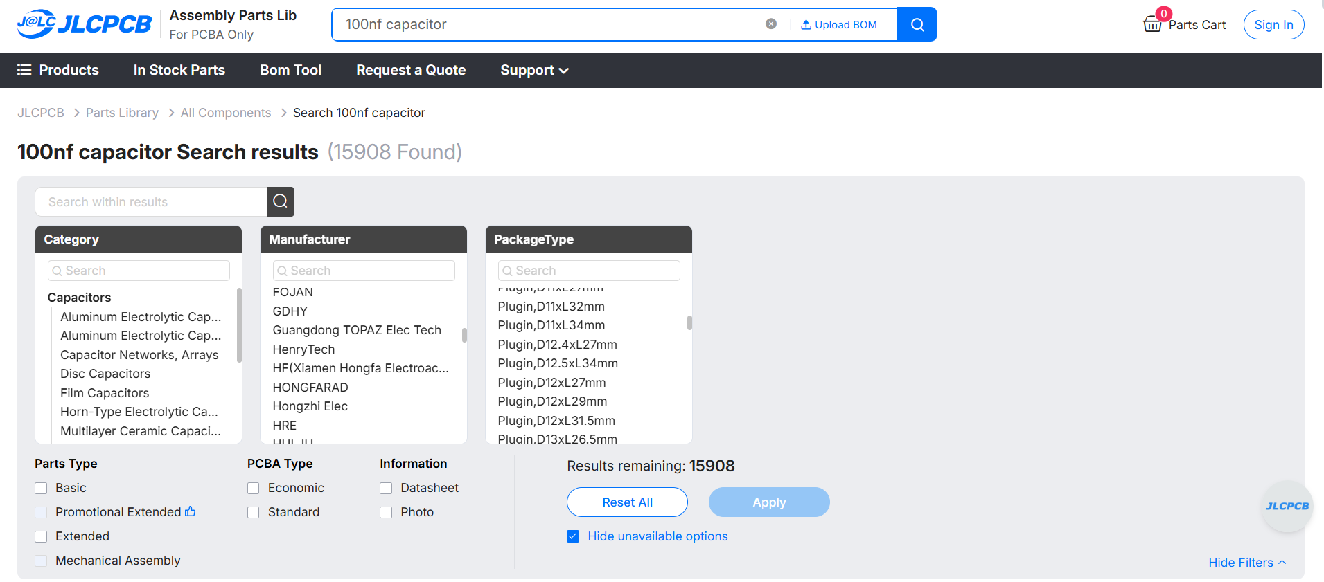Go to Bom Tool in navigation
1324x582 pixels.
(x=291, y=70)
